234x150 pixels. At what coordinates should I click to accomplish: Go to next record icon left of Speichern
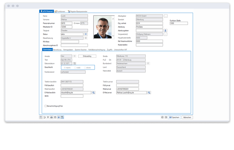(166, 117)
